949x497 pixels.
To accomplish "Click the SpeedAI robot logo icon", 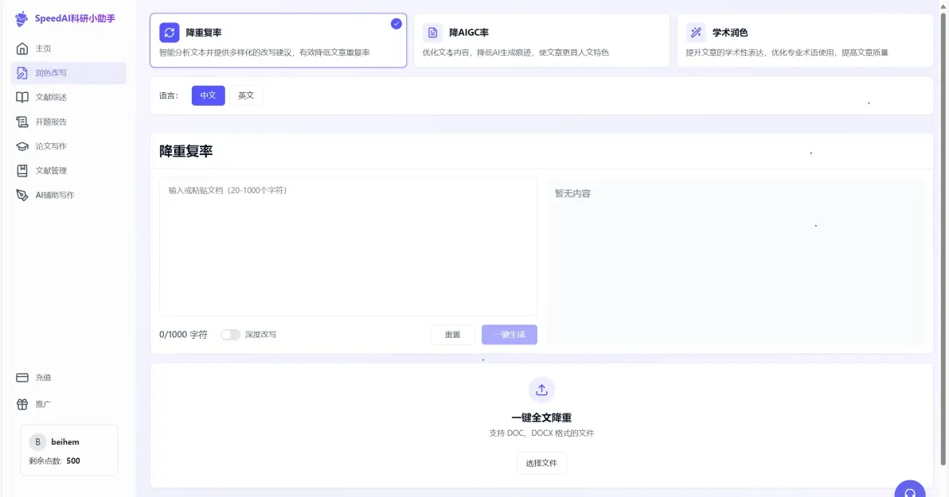I will tap(21, 19).
